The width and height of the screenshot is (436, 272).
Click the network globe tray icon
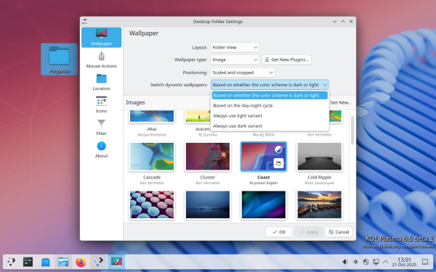366,262
